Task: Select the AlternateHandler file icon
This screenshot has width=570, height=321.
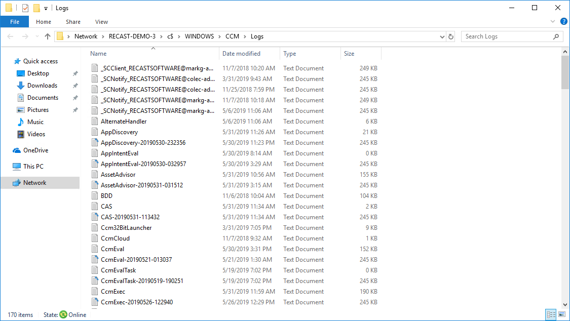Action: point(95,122)
